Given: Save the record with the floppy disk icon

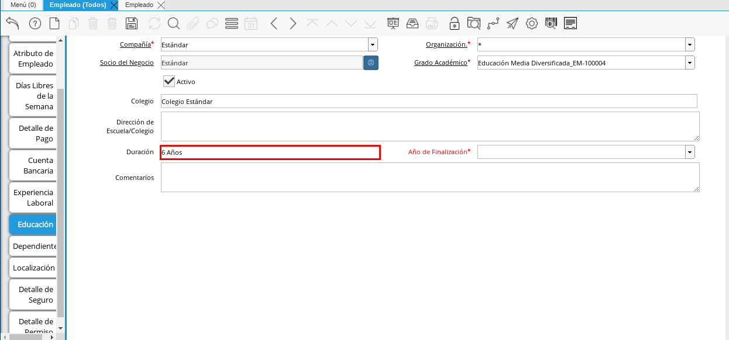Looking at the screenshot, I should 132,23.
